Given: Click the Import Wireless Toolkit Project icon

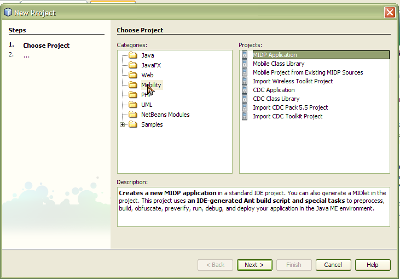Looking at the screenshot, I should 245,81.
